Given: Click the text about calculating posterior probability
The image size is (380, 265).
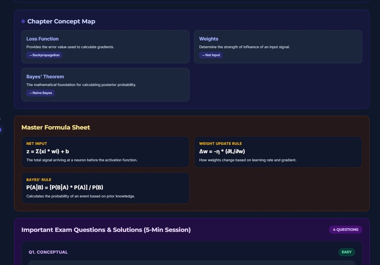Looking at the screenshot, I should (x=81, y=85).
